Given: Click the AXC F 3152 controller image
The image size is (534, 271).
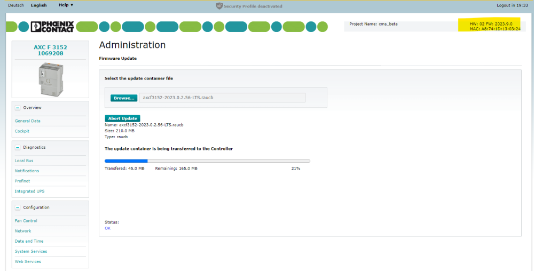Looking at the screenshot, I should click(x=50, y=78).
